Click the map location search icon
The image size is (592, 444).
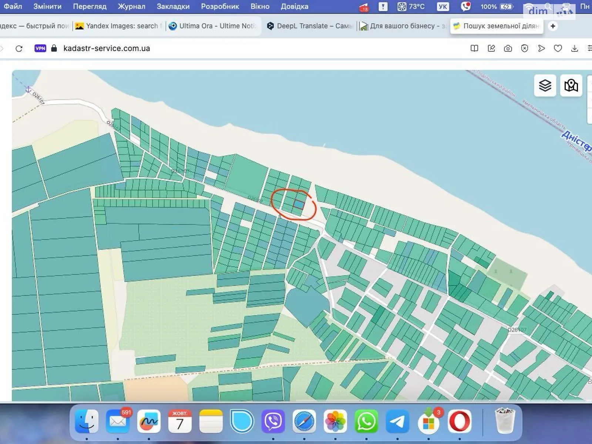(571, 85)
